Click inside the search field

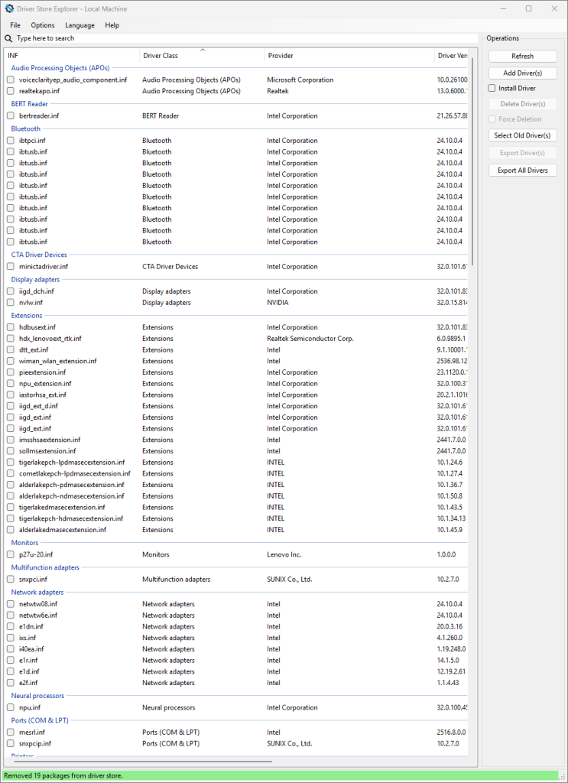[115, 37]
